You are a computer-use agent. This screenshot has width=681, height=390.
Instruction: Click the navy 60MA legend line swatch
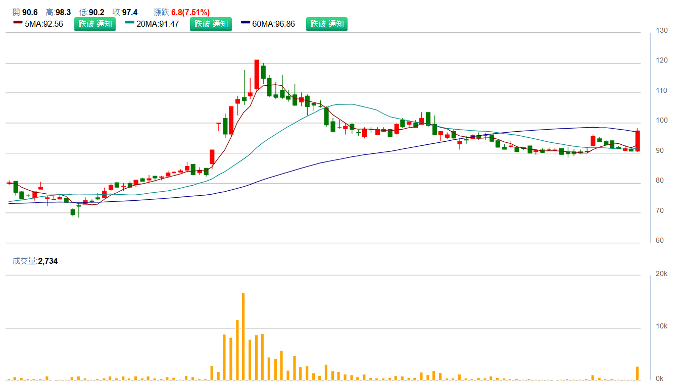246,23
